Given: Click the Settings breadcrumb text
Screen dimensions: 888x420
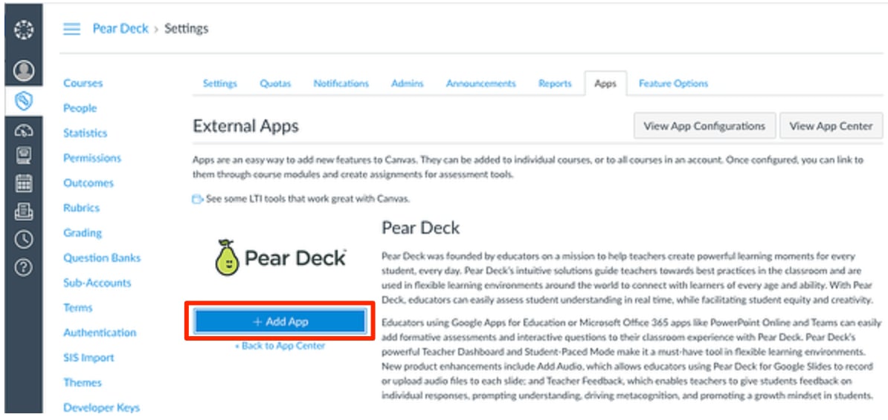Looking at the screenshot, I should (187, 28).
